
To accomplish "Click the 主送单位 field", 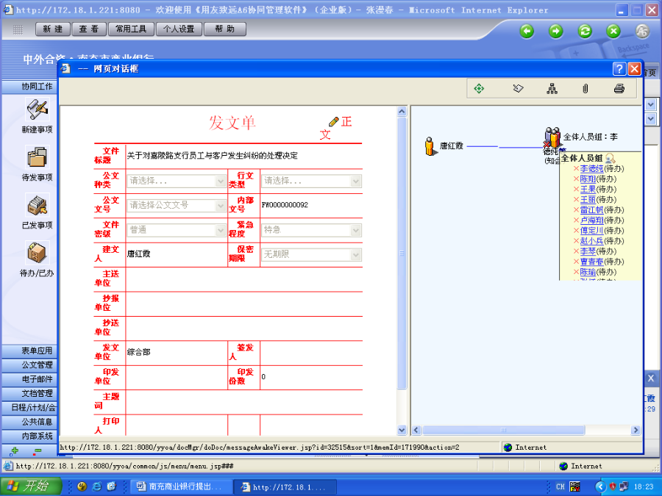I will click(x=243, y=279).
